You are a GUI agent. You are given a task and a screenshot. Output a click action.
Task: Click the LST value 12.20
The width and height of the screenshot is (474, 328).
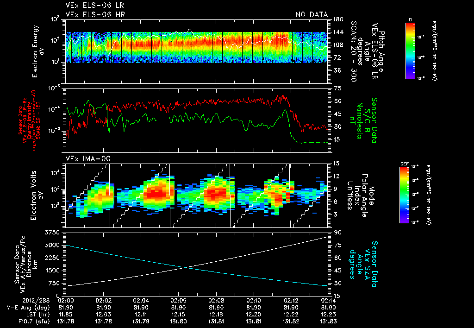click(x=253, y=315)
